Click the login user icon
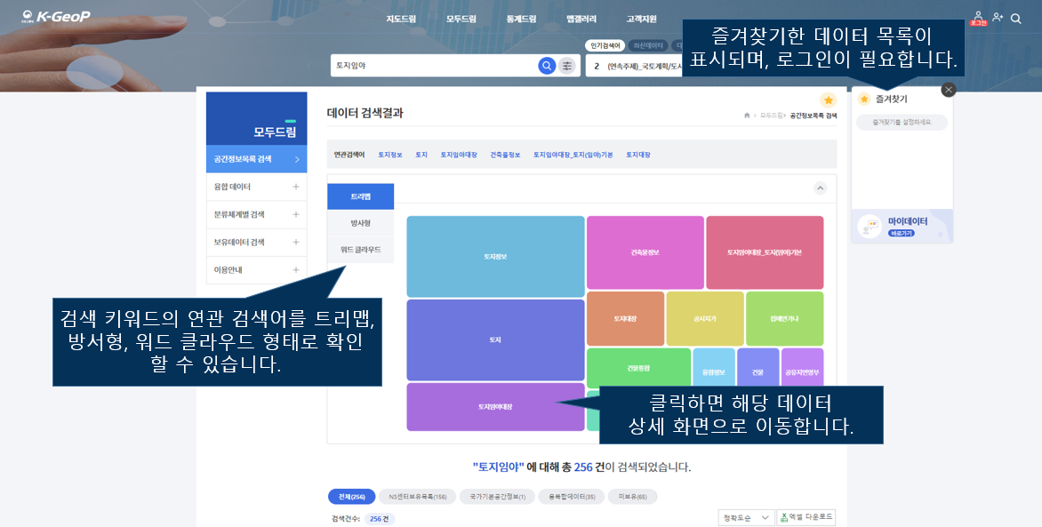This screenshot has height=527, width=1042. (979, 17)
